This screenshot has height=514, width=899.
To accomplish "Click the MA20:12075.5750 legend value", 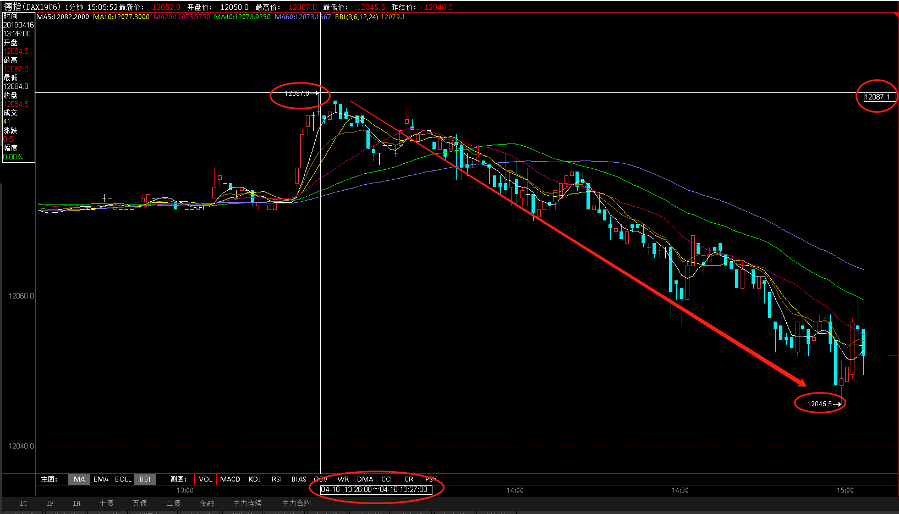I will coord(182,17).
